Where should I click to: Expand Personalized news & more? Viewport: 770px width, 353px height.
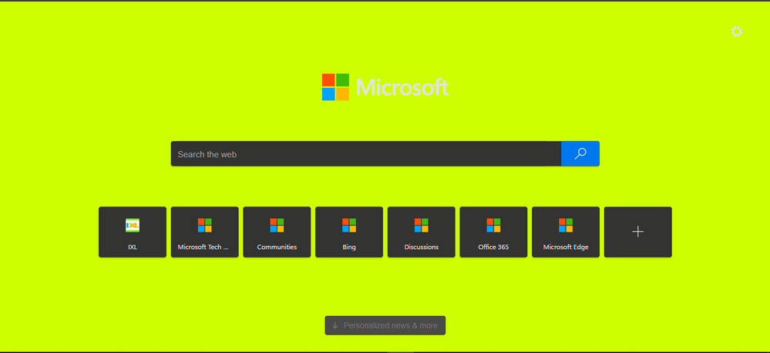(385, 325)
